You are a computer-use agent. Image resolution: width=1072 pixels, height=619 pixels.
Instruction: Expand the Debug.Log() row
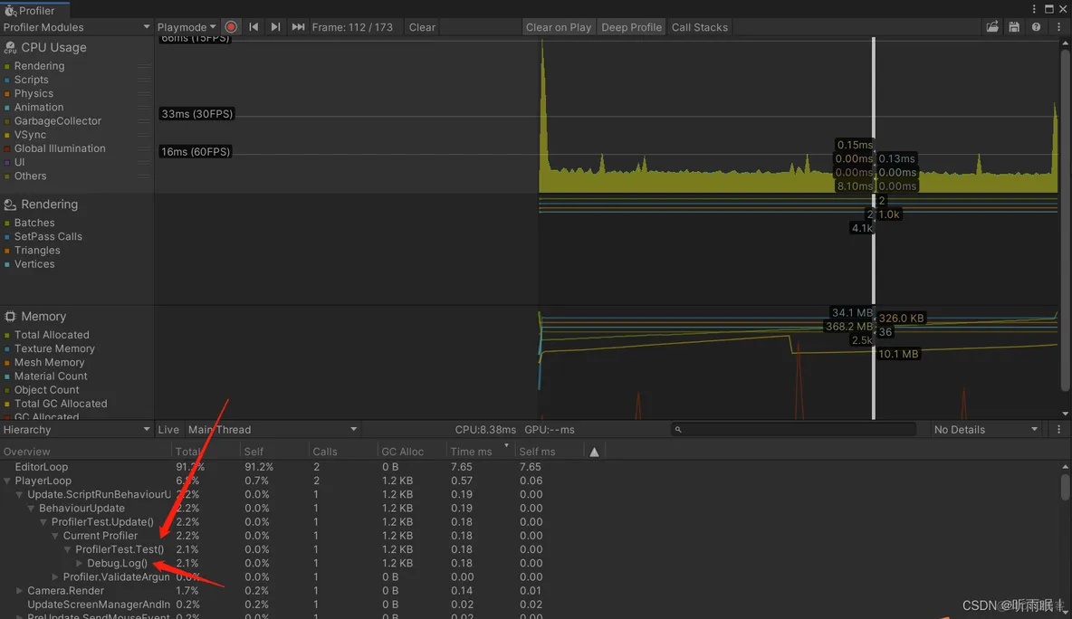(80, 564)
